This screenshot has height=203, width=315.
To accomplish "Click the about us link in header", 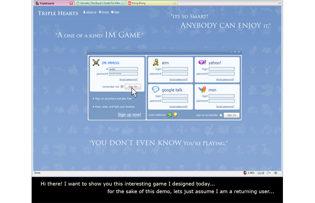I will (91, 12).
